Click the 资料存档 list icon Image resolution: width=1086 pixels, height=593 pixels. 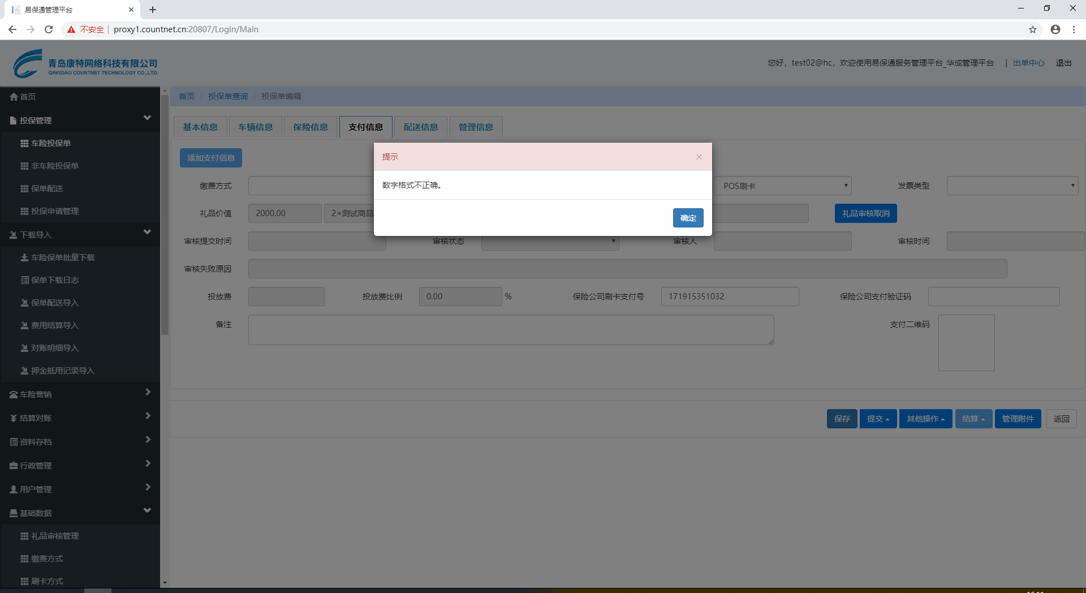[x=14, y=442]
